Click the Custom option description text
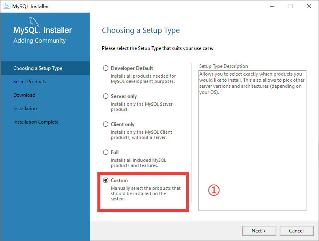The width and height of the screenshot is (319, 241). coord(146,193)
